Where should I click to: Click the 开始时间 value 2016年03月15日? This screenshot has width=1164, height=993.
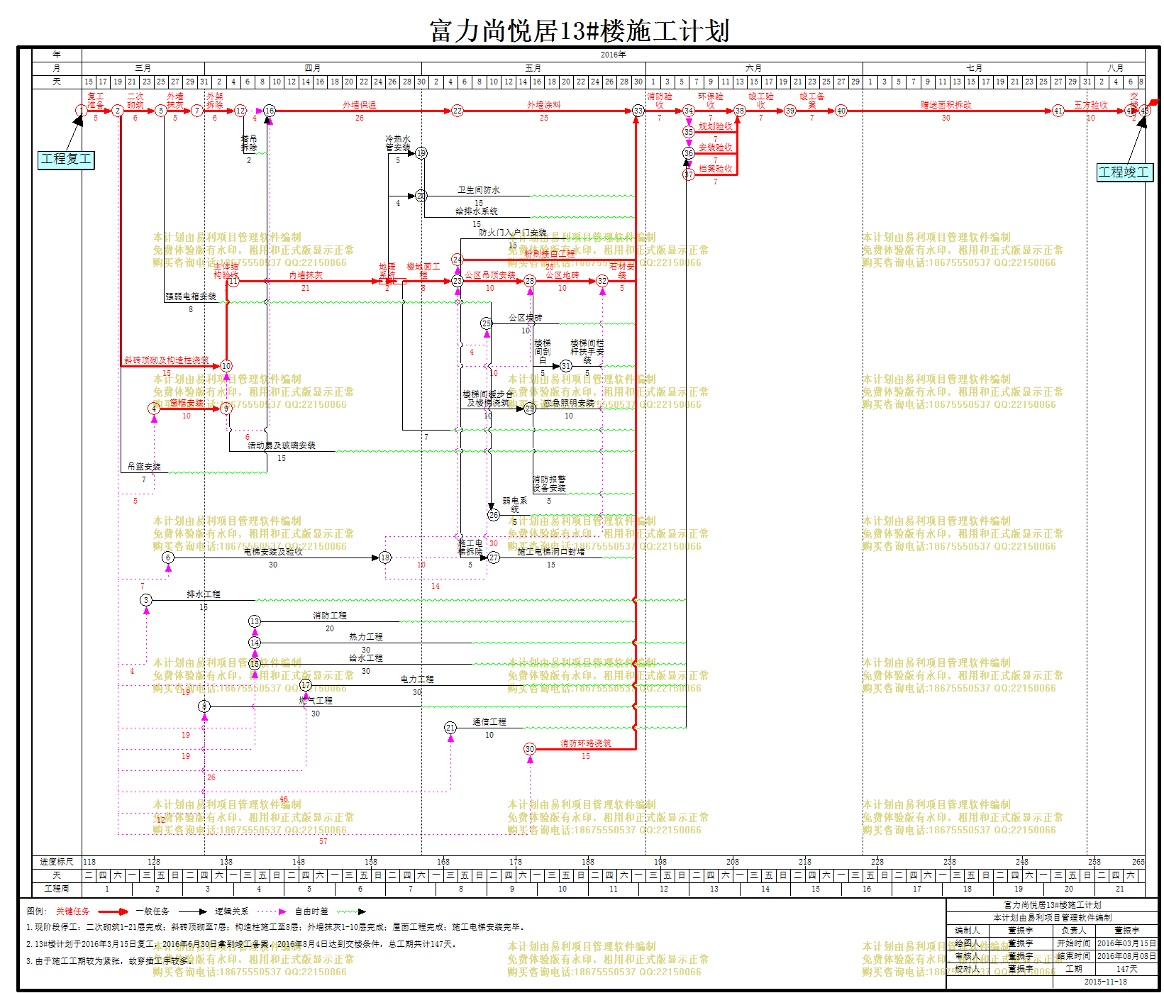point(1127,943)
